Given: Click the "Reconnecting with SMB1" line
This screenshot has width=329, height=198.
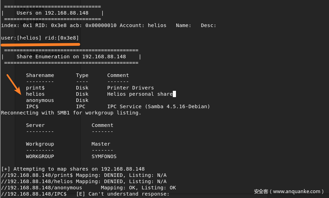Looking at the screenshot, I should (71, 113).
